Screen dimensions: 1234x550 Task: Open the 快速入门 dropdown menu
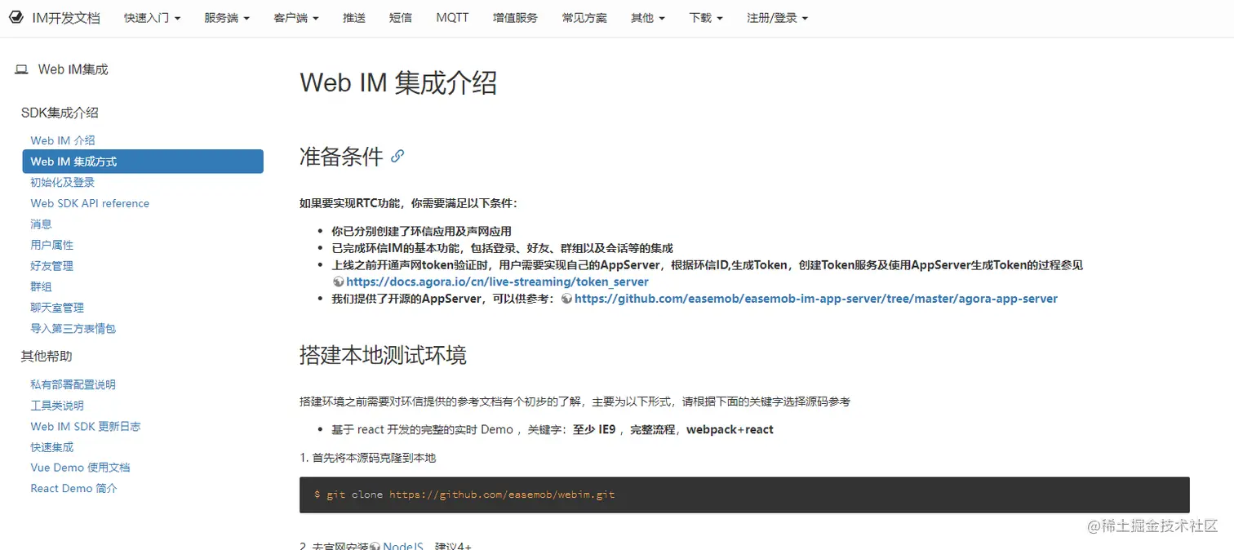coord(153,18)
